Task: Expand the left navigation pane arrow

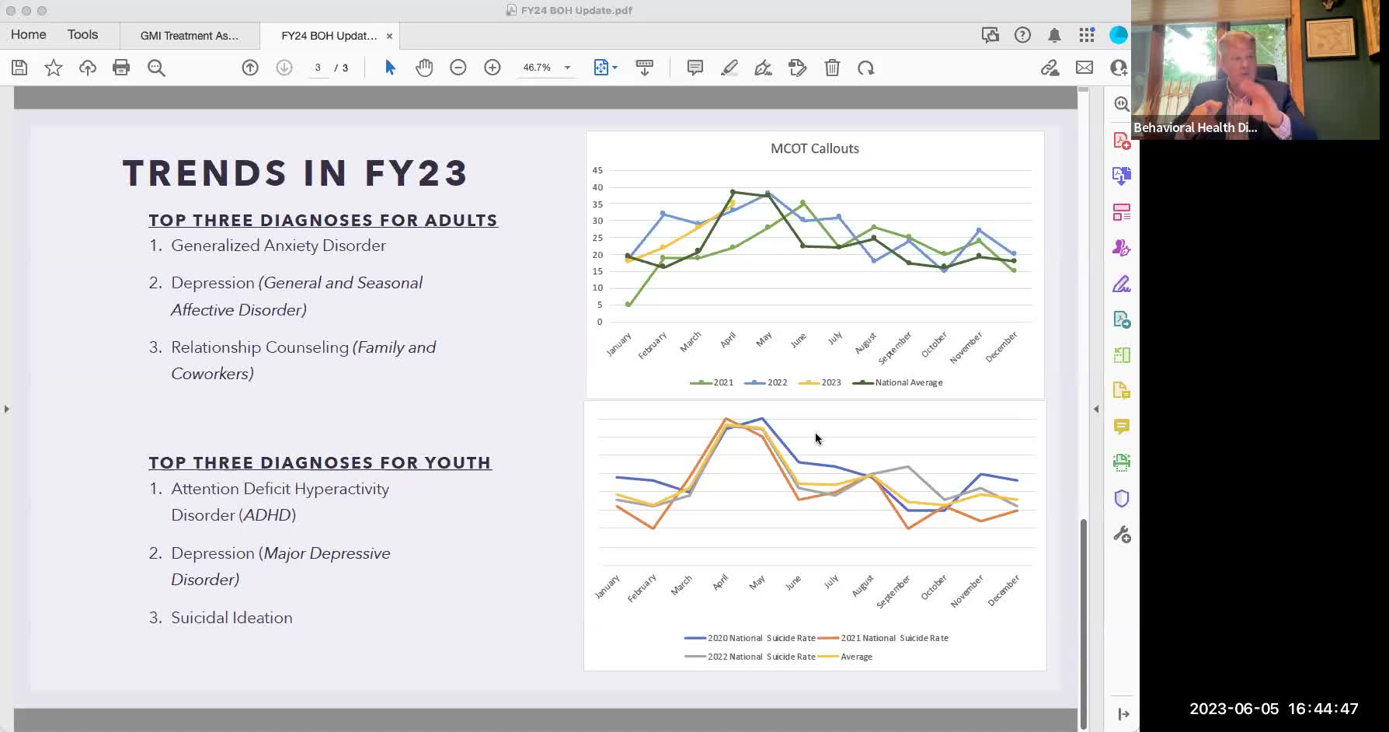Action: 7,409
